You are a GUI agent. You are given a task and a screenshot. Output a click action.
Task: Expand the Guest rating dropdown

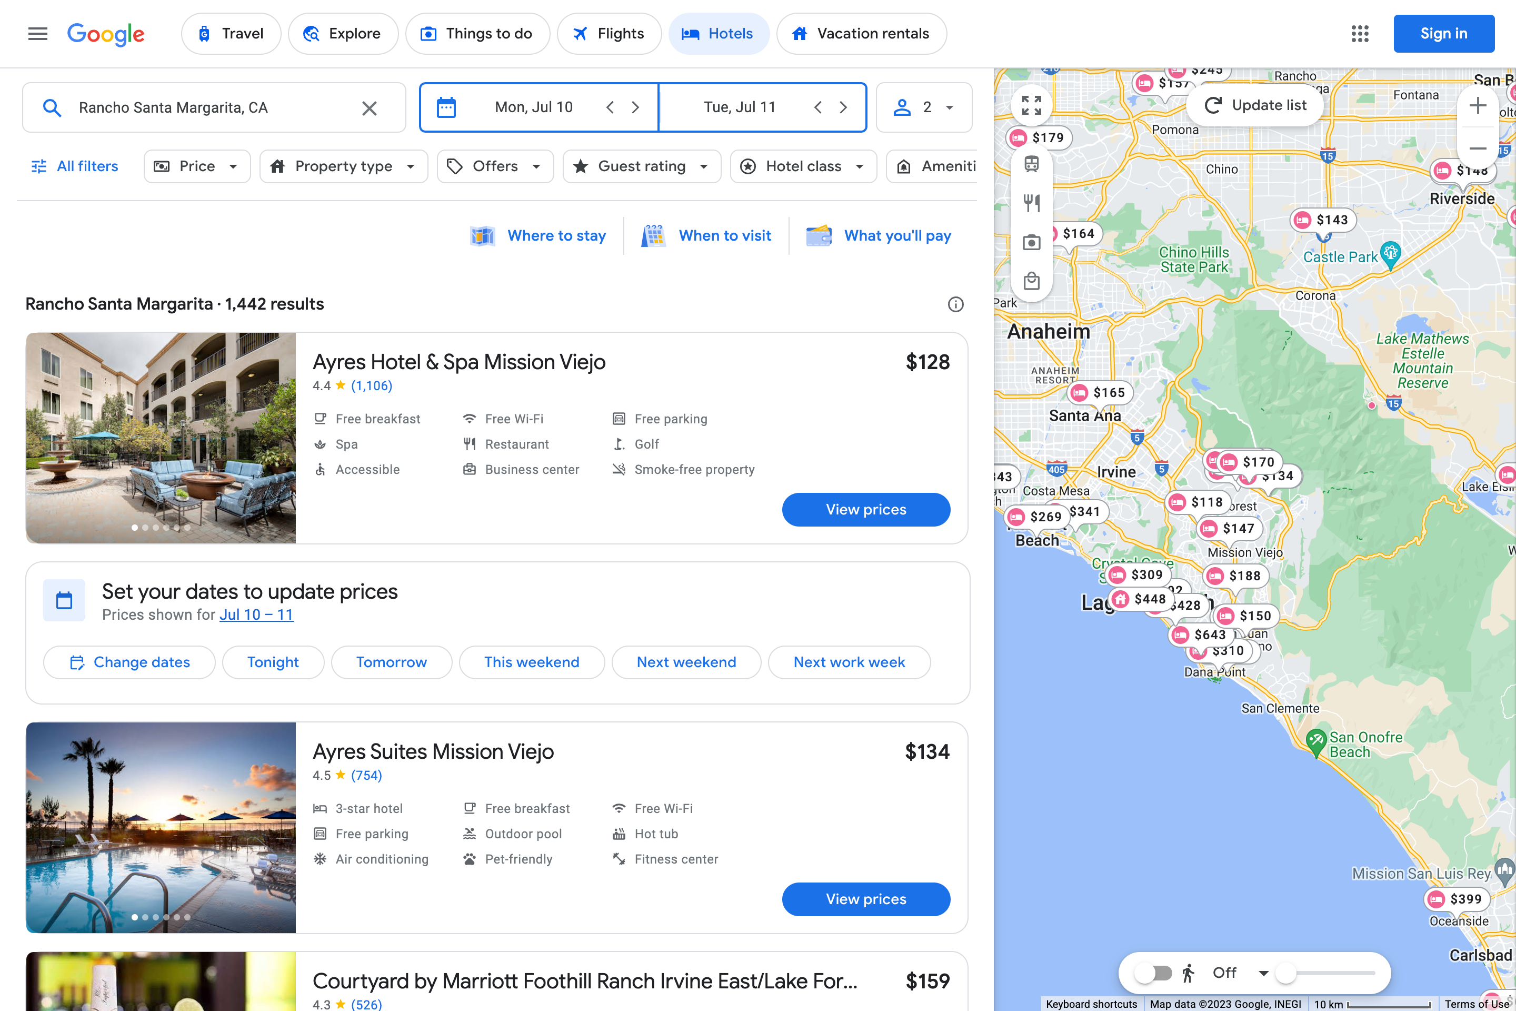(641, 166)
